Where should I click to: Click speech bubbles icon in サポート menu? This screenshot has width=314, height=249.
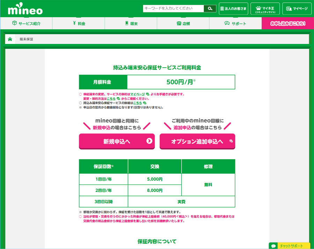pyautogui.click(x=227, y=23)
